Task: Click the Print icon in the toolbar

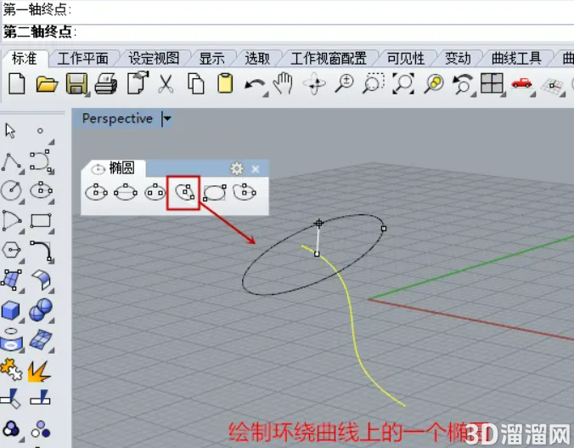Action: (x=106, y=84)
